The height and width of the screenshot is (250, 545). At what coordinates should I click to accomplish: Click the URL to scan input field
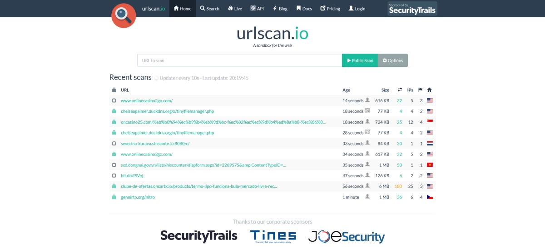pos(239,60)
